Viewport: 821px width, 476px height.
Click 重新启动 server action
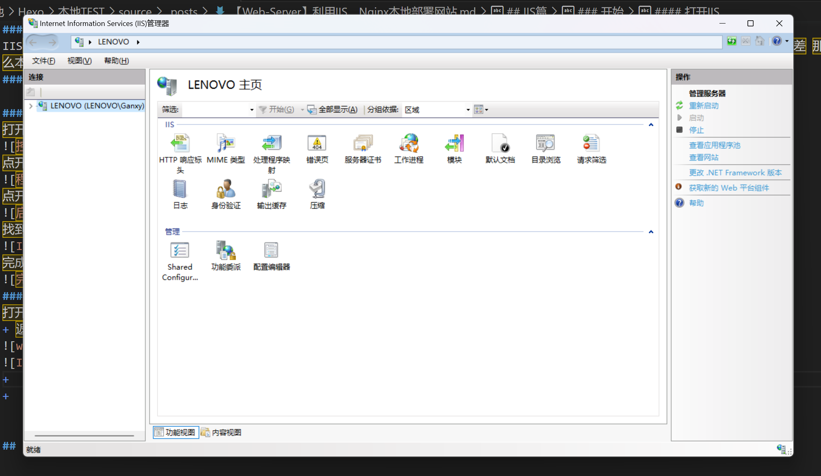(x=704, y=106)
